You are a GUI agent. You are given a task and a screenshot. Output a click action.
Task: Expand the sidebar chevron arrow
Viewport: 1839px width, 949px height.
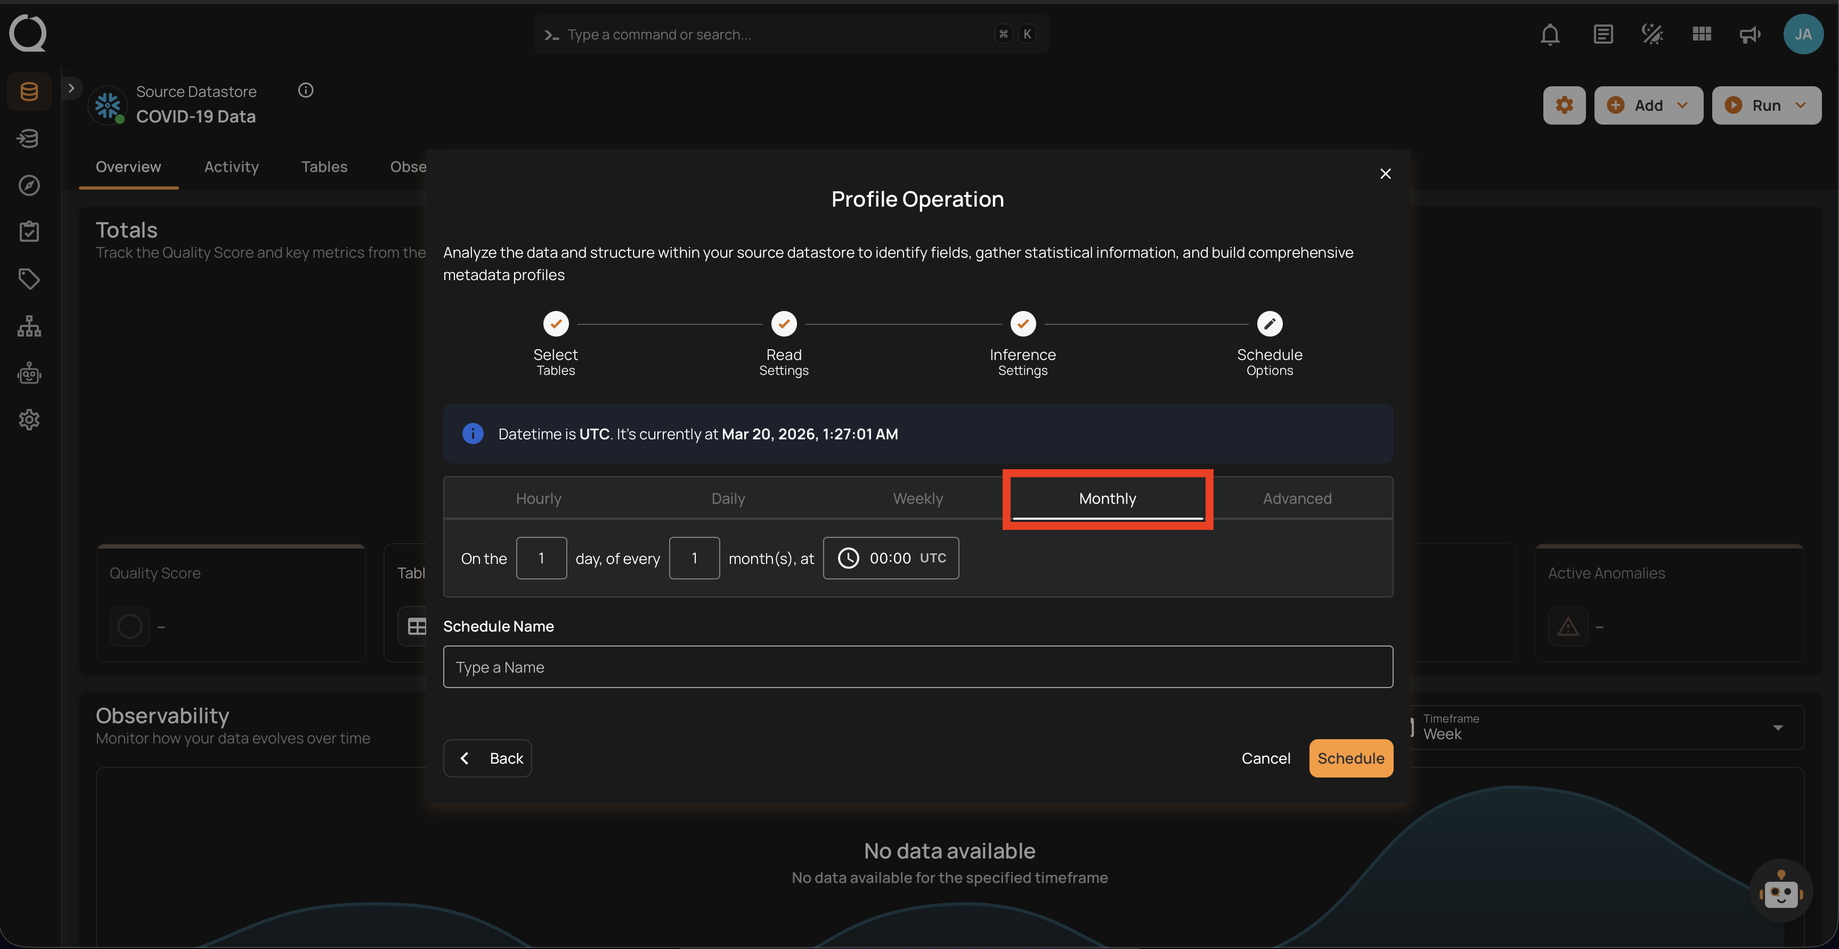click(71, 88)
